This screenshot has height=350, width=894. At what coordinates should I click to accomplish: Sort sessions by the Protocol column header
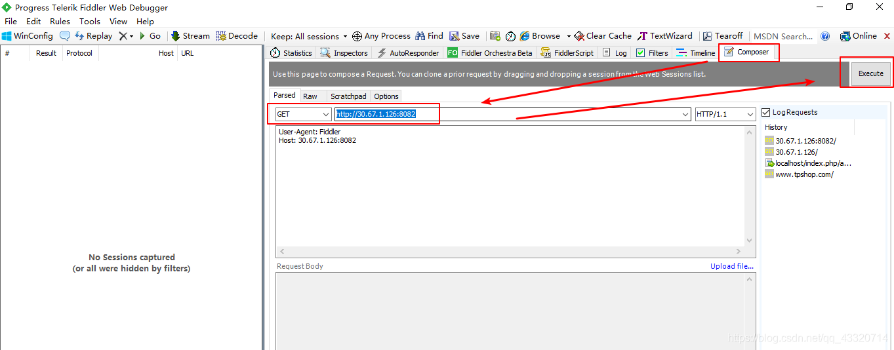coord(79,53)
